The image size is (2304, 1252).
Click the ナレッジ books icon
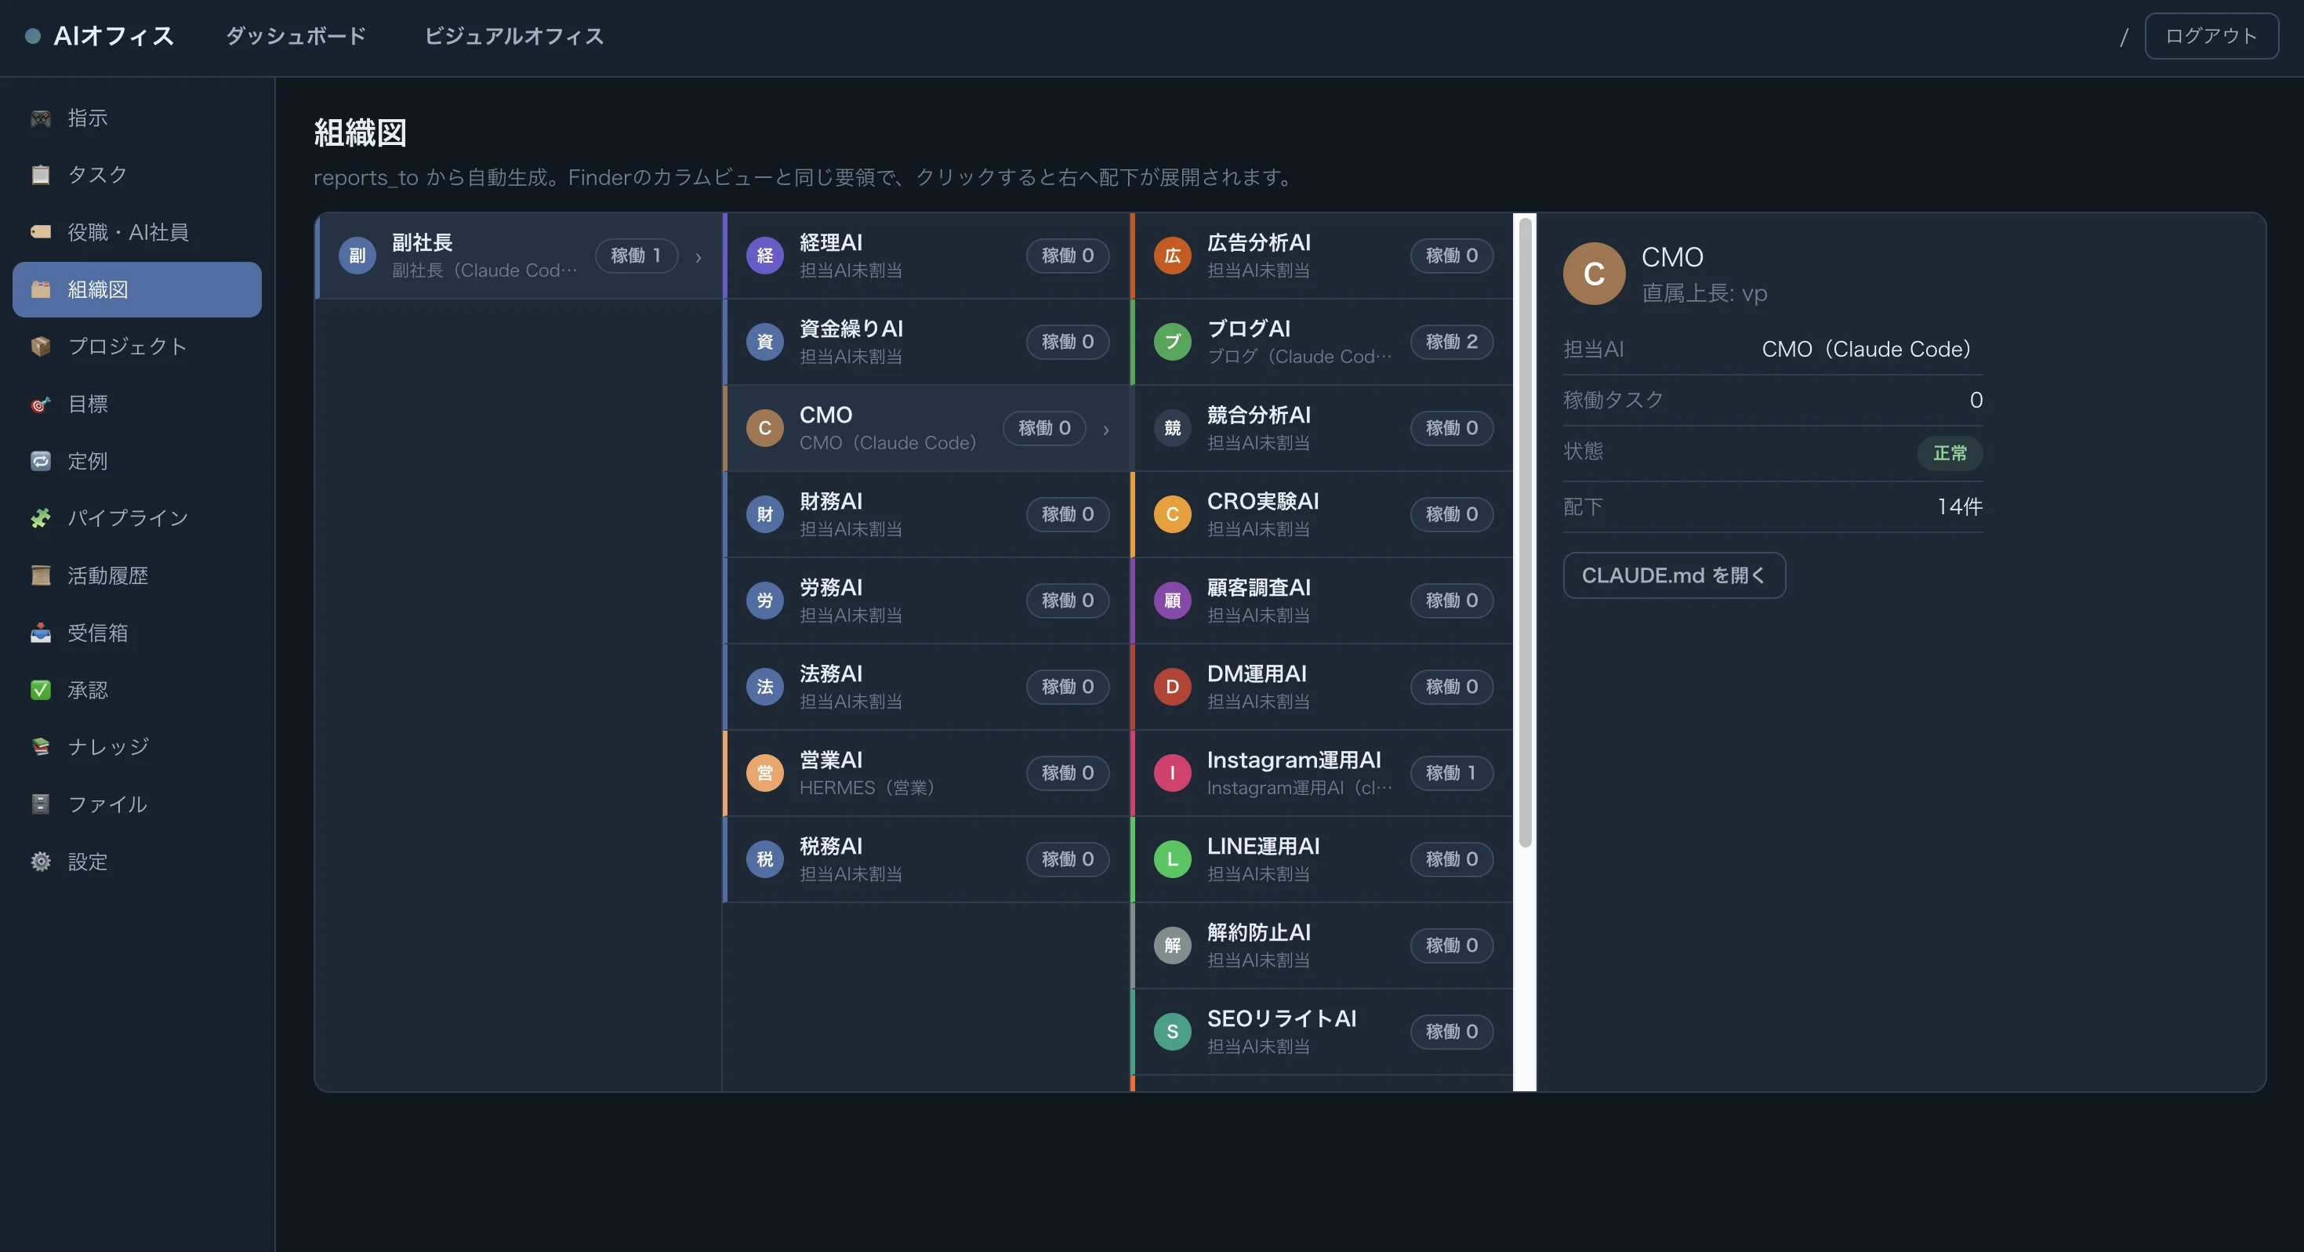pyautogui.click(x=40, y=746)
